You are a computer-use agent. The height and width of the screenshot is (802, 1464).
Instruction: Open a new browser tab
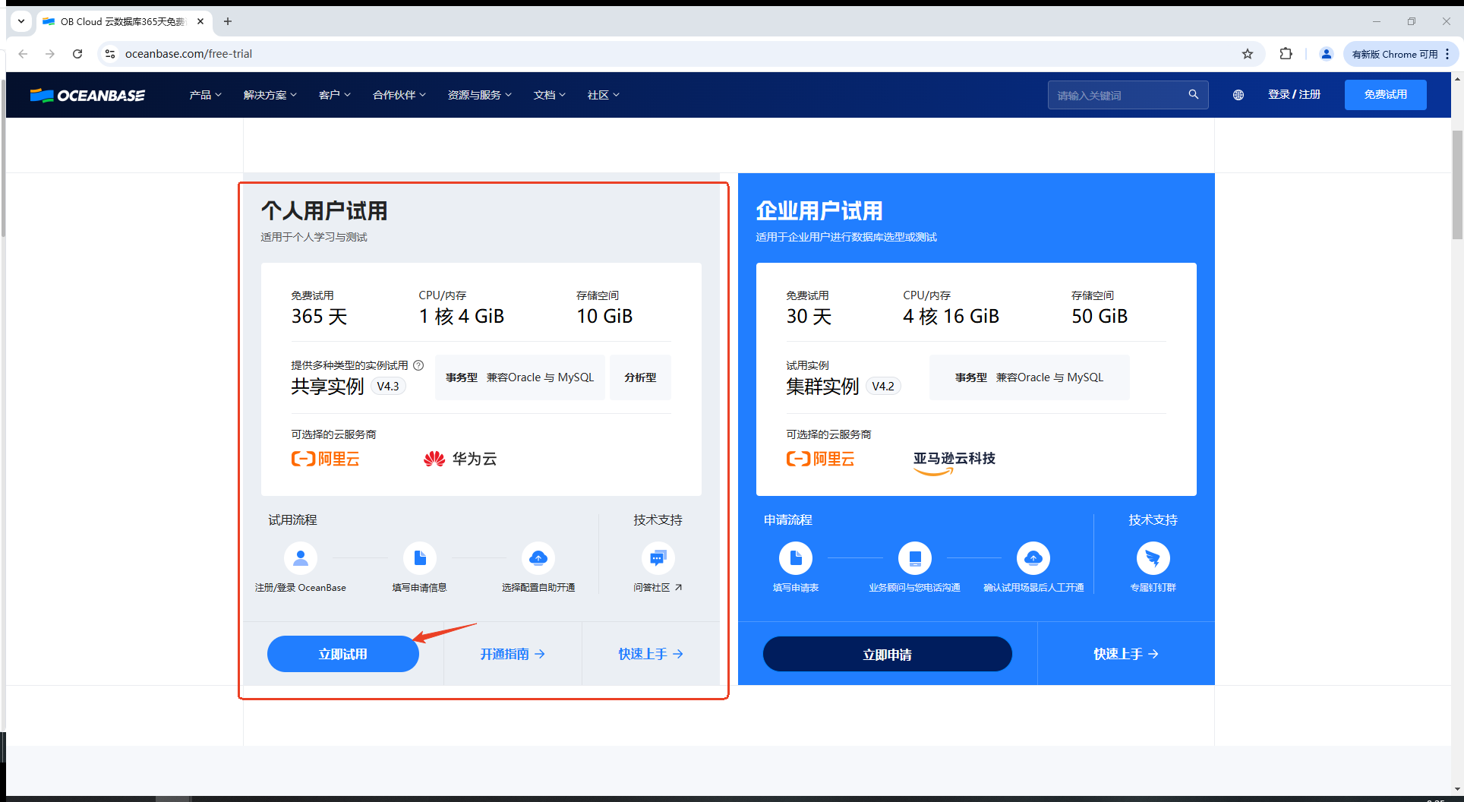point(228,21)
